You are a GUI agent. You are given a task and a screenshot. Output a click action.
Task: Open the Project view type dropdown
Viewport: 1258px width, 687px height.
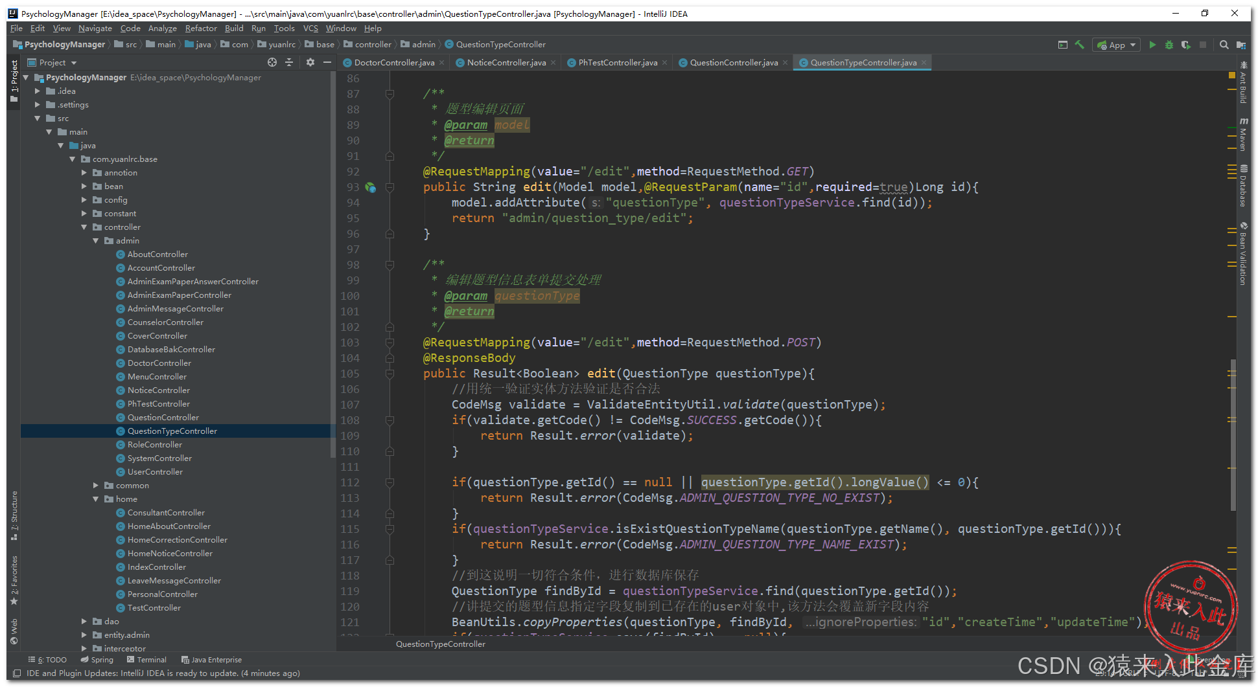tap(52, 62)
